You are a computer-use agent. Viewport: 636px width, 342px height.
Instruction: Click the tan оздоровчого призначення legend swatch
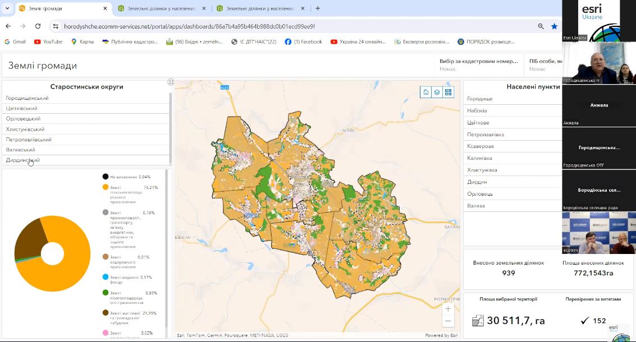pyautogui.click(x=106, y=257)
